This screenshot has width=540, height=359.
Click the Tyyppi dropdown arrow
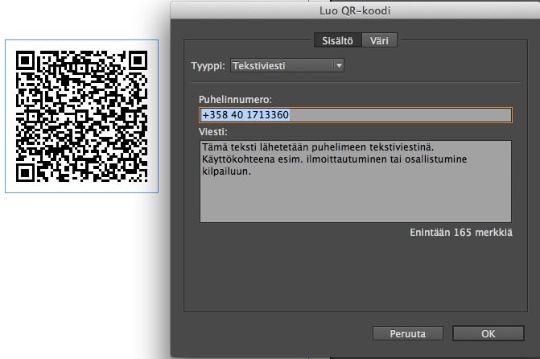coord(339,65)
